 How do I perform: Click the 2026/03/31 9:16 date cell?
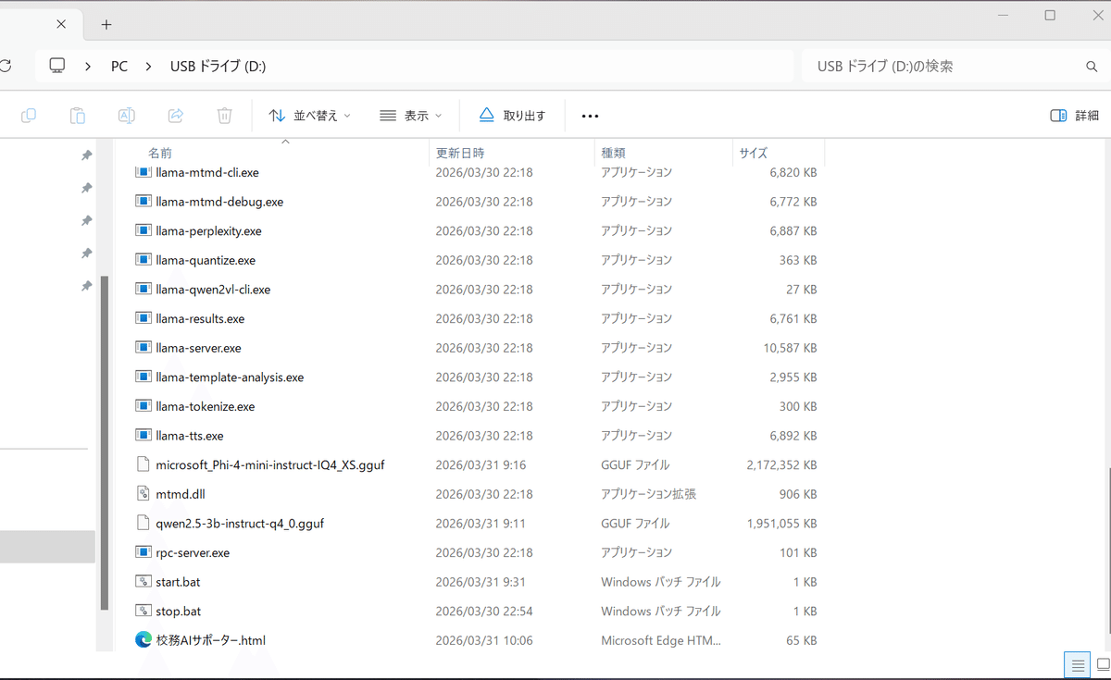[481, 464]
